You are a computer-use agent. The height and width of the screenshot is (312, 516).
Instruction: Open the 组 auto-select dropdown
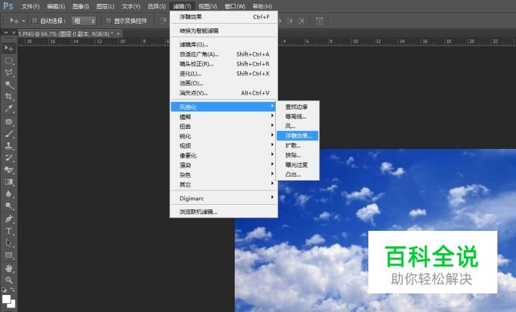(84, 21)
